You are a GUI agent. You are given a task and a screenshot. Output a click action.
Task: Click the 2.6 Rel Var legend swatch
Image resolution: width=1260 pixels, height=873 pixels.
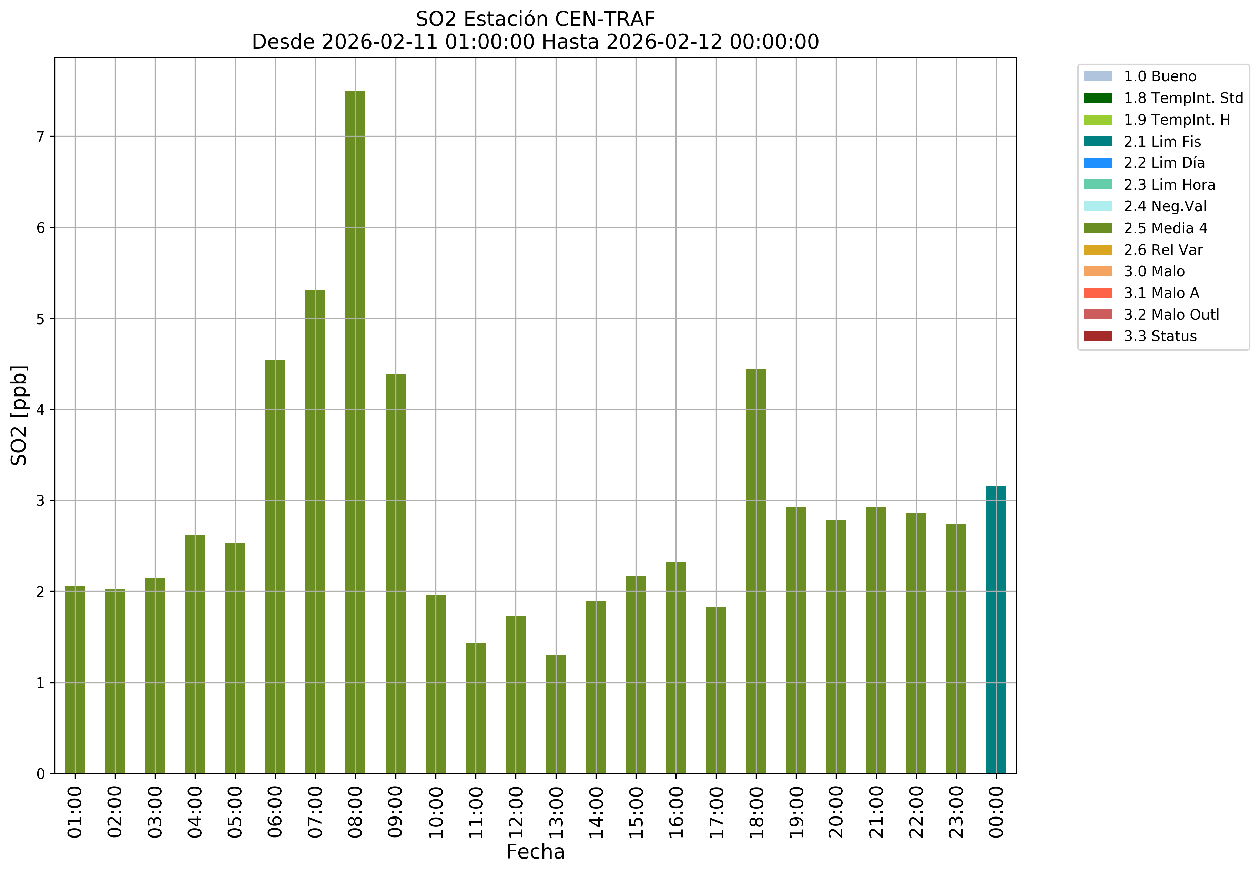[x=1098, y=250]
